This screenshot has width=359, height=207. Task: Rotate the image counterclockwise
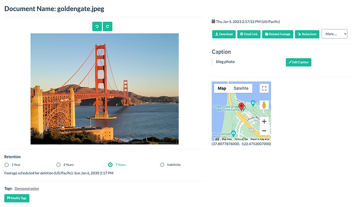coord(97,27)
